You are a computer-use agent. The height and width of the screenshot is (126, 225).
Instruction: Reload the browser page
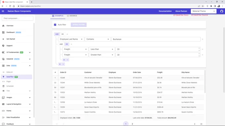[x=10, y=6]
